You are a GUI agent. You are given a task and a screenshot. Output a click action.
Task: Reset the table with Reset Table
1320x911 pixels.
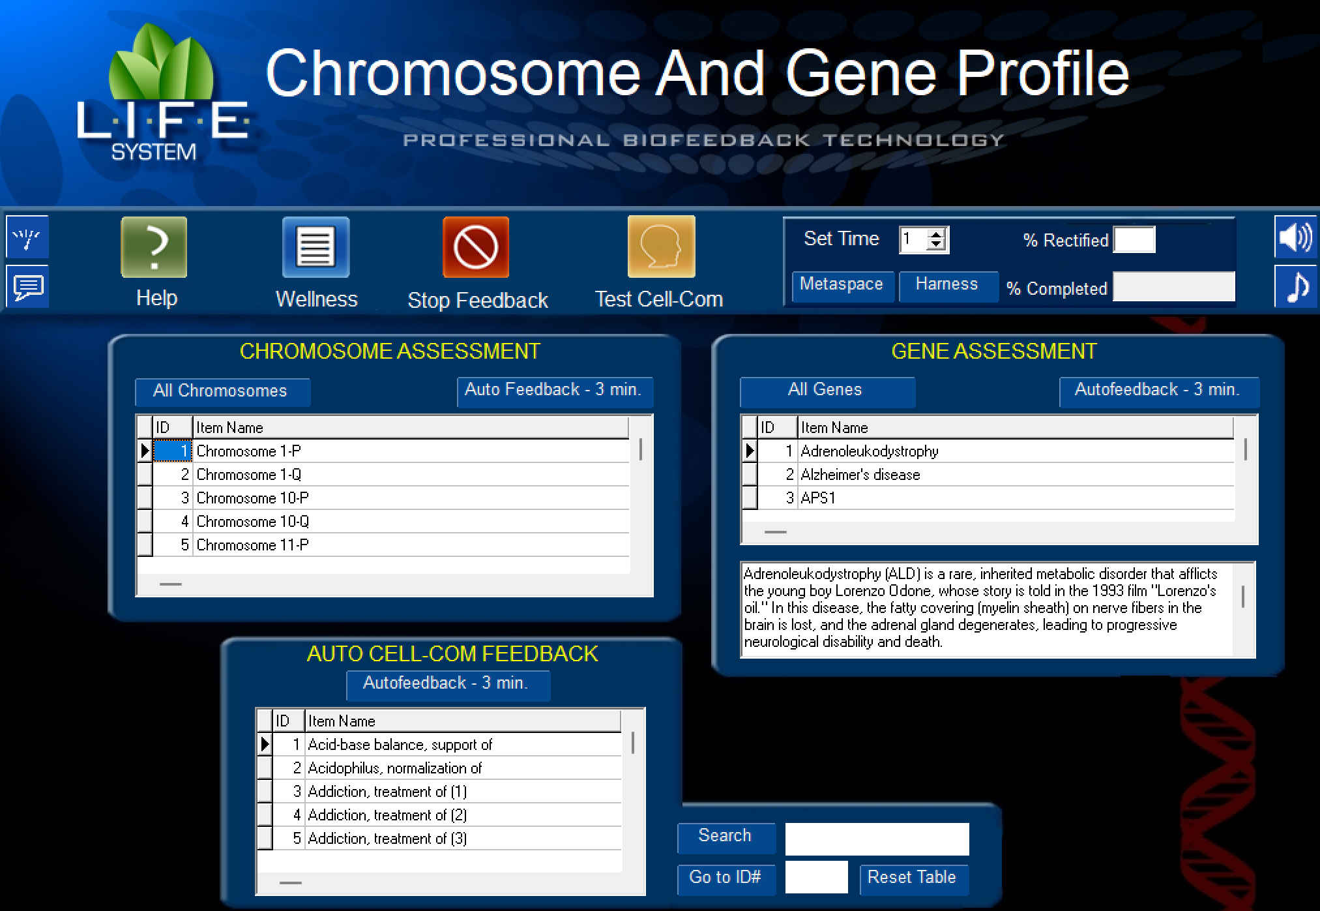pos(913,878)
